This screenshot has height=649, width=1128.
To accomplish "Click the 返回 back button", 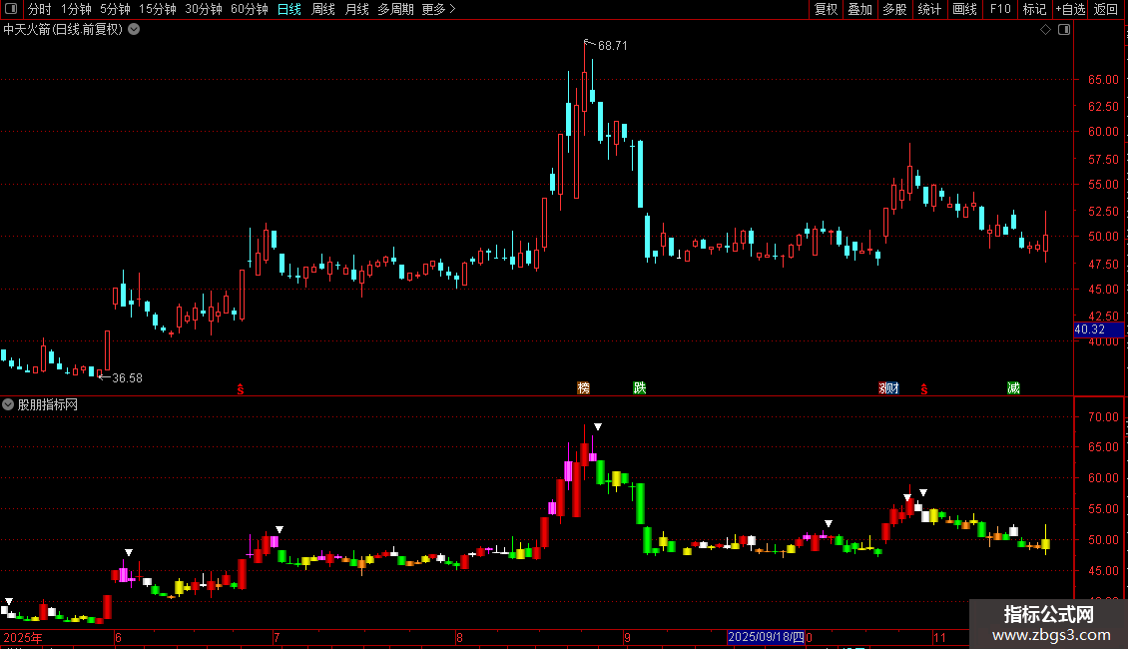I will click(x=1106, y=9).
